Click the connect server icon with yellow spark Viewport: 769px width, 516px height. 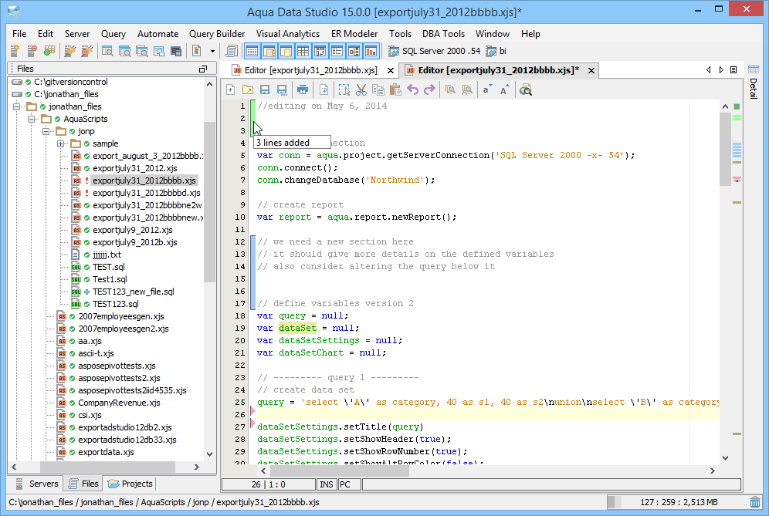70,50
